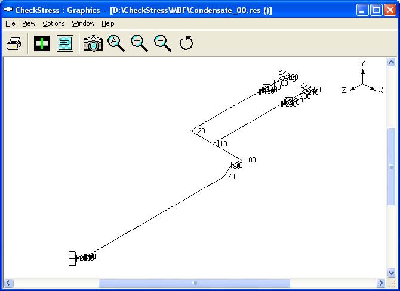
Task: Open the View menu
Action: pyautogui.click(x=29, y=23)
